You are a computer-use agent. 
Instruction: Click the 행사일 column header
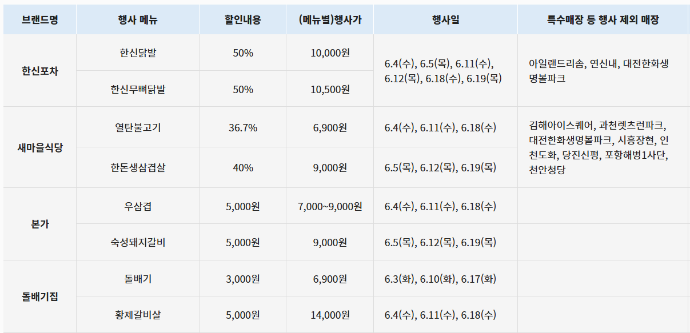click(x=446, y=20)
